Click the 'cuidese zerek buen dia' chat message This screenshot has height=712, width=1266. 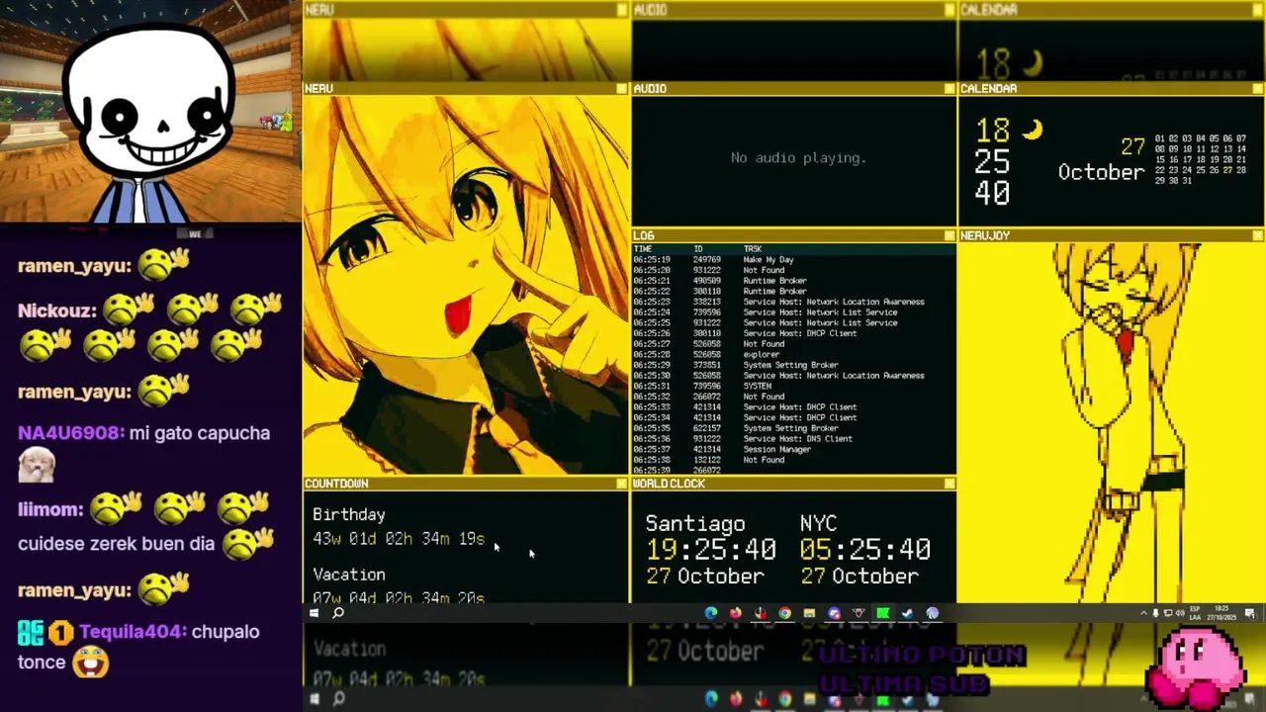[x=117, y=544]
